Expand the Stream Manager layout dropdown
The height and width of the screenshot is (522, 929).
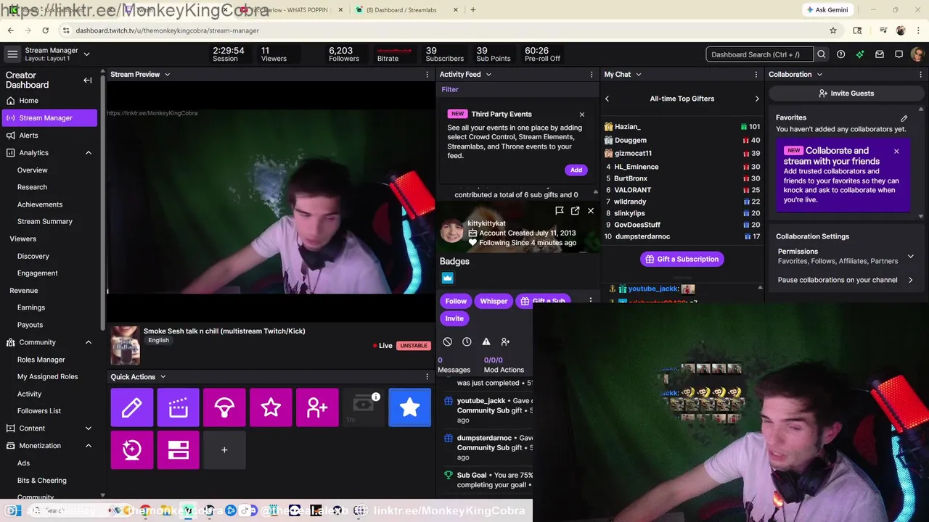86,54
